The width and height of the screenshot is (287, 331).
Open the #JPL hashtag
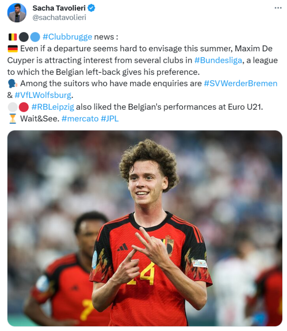[110, 119]
